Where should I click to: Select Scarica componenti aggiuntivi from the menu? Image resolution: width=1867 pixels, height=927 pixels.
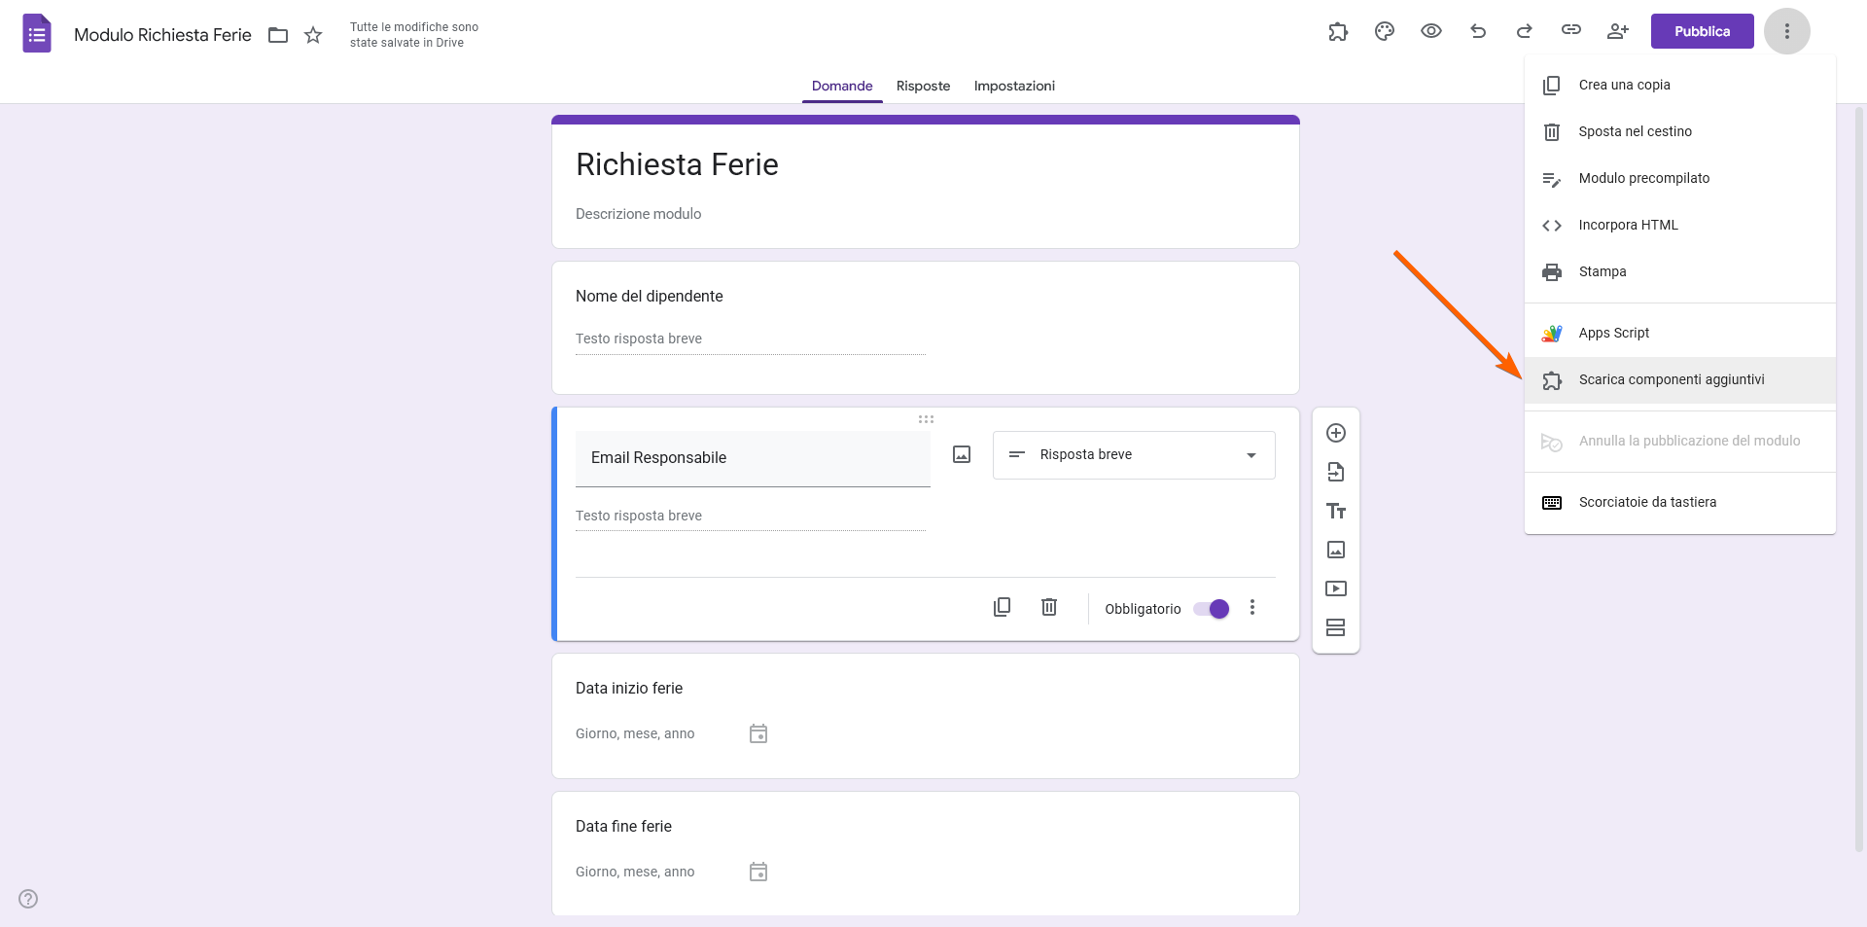(x=1672, y=379)
